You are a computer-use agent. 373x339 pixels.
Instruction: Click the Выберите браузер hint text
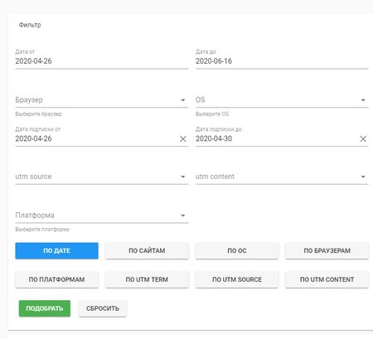click(x=38, y=114)
